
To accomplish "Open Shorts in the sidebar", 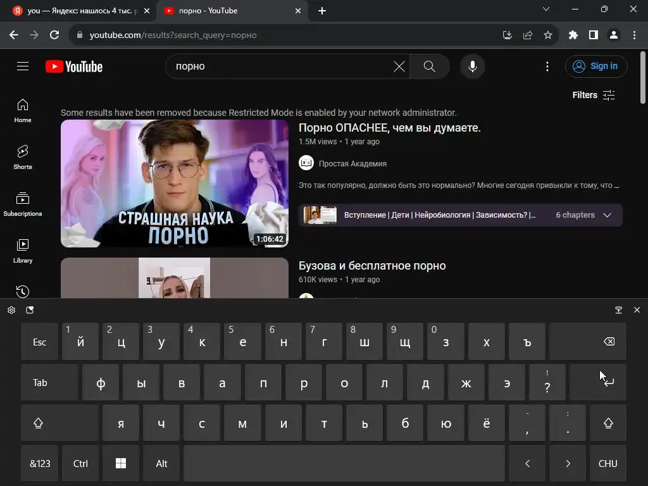I will pos(23,158).
